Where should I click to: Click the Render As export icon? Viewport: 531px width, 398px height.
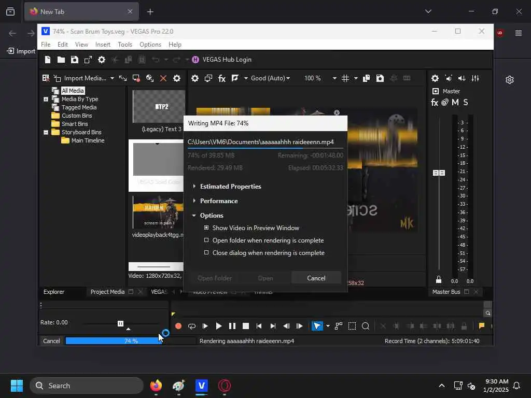88,60
